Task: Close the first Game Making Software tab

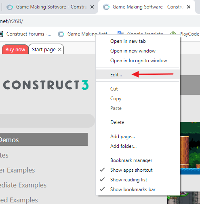Action: tap(92, 7)
